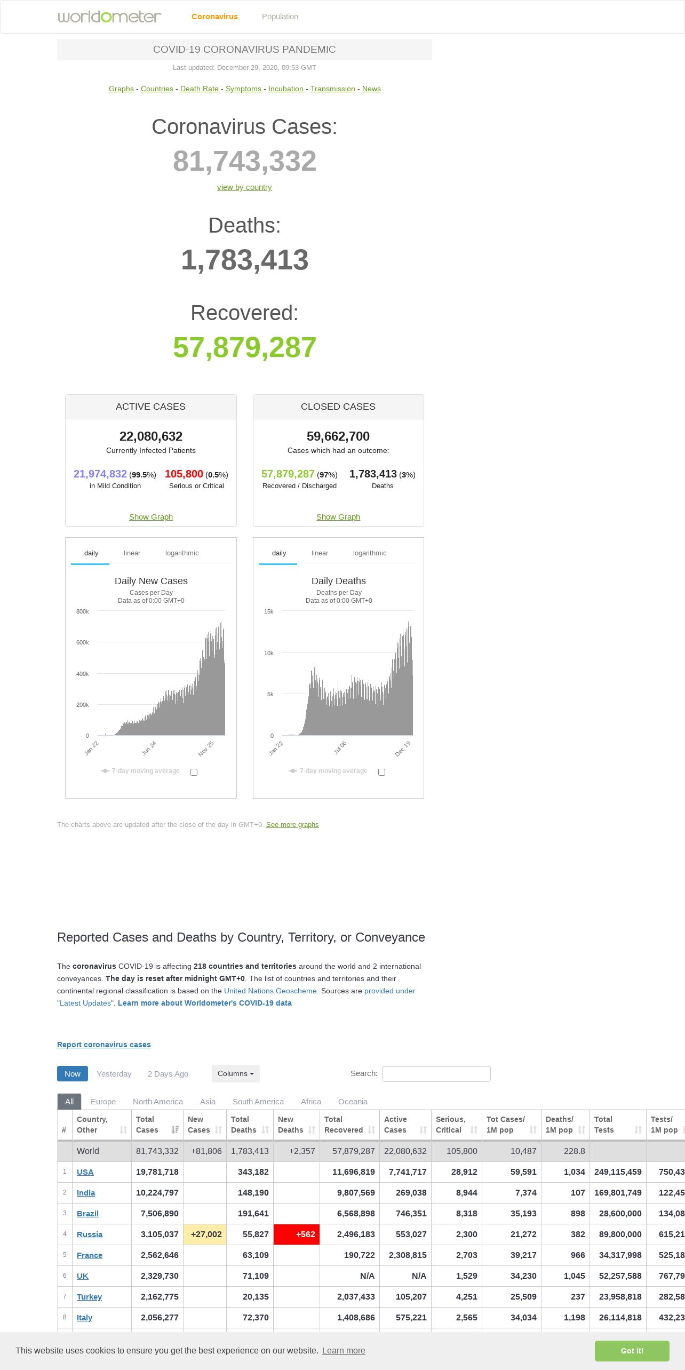Open the USA country link

tap(85, 1172)
